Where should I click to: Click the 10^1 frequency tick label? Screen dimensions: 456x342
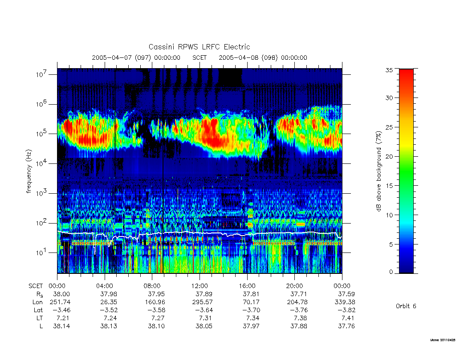pyautogui.click(x=41, y=253)
